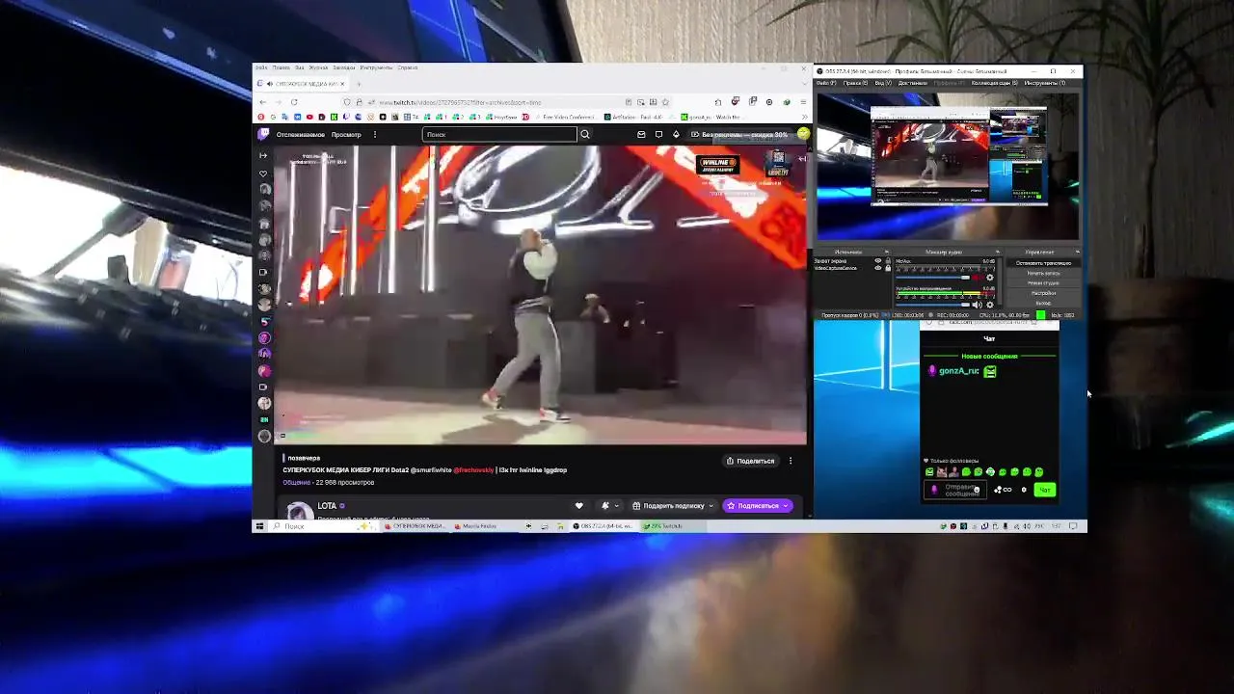Toggle reader view icon in address bar
Screen dimensions: 1234x694
click(x=629, y=102)
